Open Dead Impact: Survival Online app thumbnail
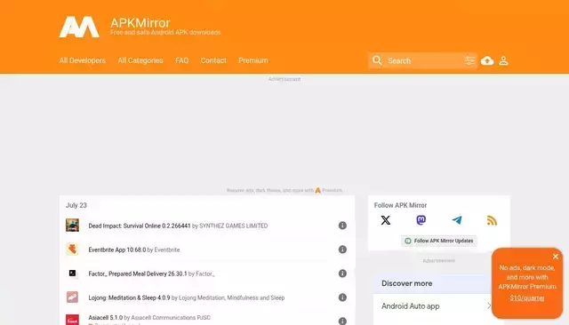 (72, 225)
